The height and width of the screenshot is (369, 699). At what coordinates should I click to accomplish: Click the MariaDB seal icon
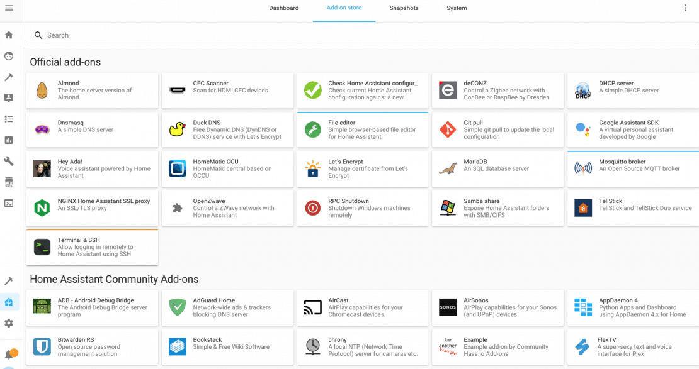pyautogui.click(x=448, y=168)
